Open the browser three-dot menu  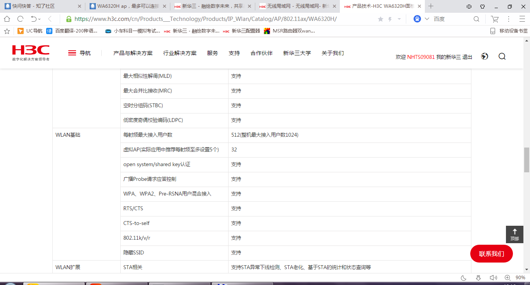(509, 19)
